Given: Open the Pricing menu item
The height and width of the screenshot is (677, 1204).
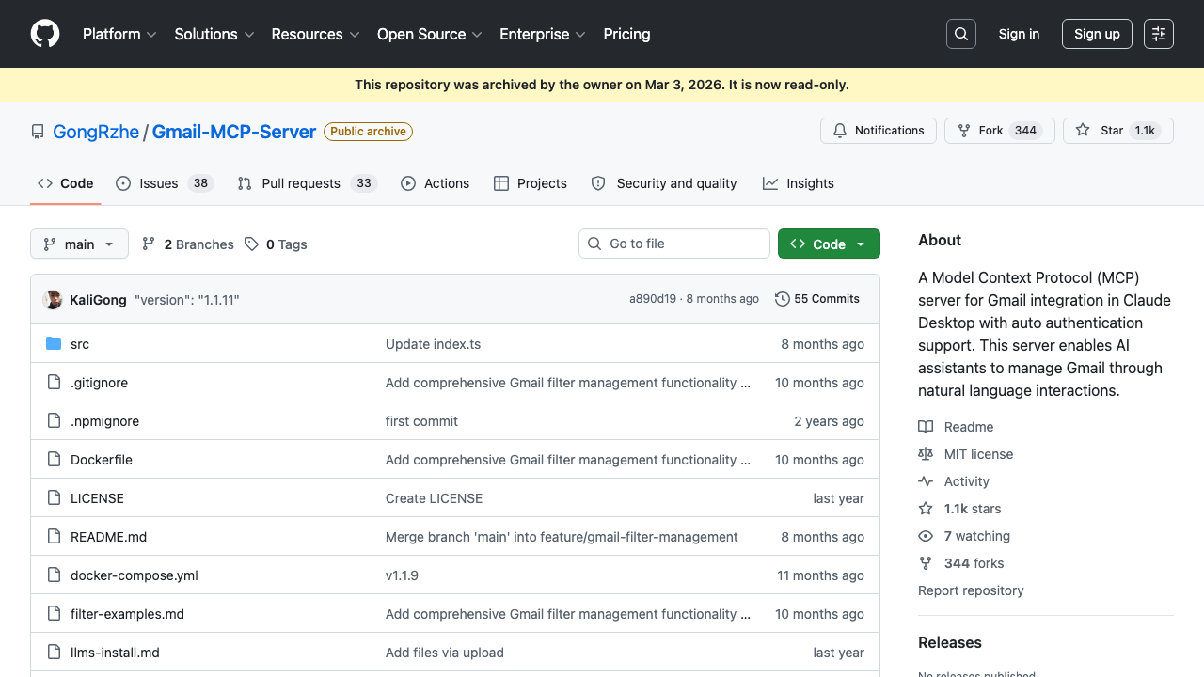Looking at the screenshot, I should (626, 35).
